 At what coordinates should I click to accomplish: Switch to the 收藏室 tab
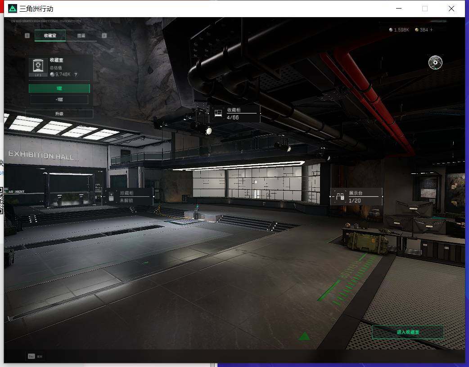[50, 35]
